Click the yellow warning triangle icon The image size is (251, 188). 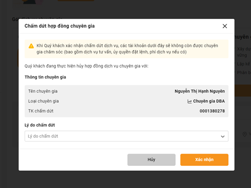point(31,46)
